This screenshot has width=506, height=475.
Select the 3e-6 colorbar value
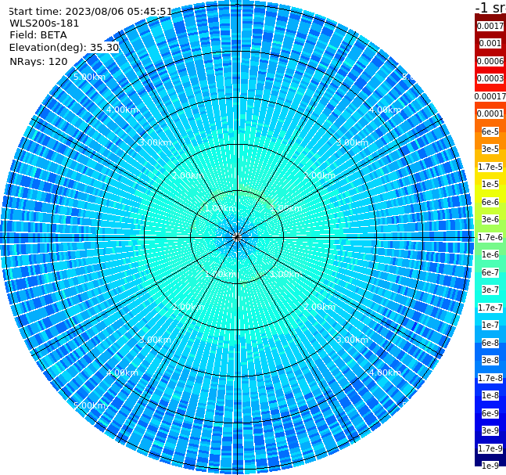tap(490, 220)
